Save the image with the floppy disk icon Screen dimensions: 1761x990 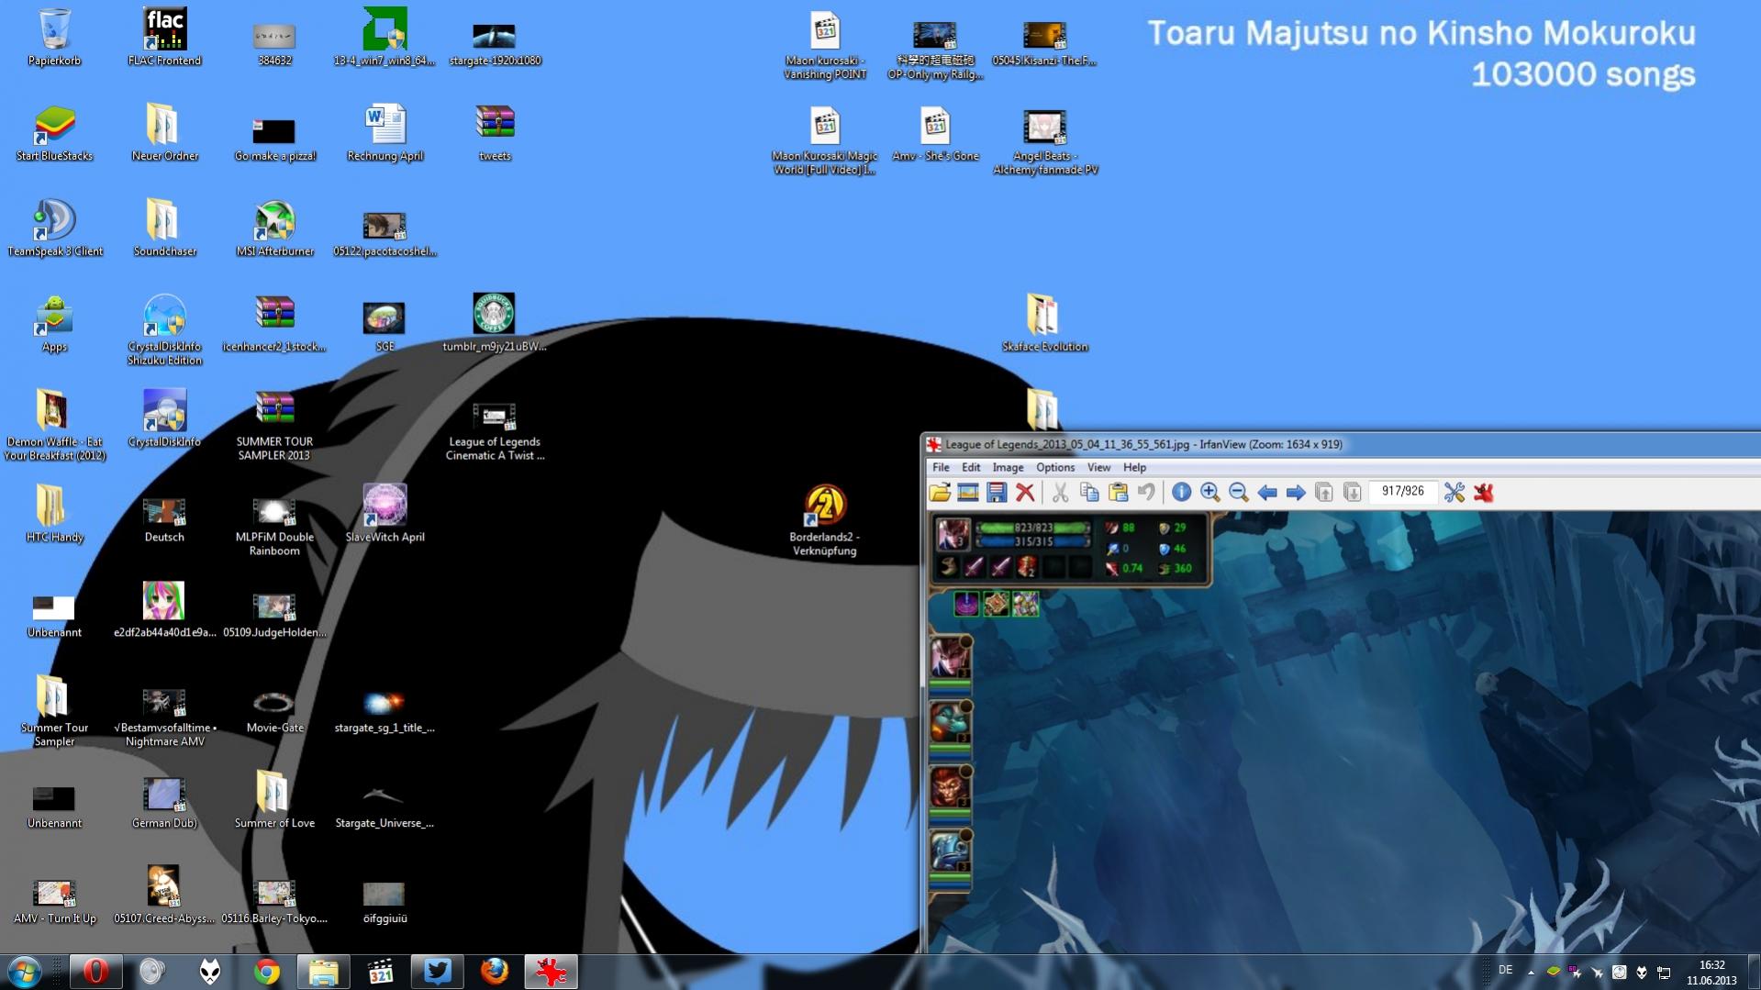tap(996, 493)
